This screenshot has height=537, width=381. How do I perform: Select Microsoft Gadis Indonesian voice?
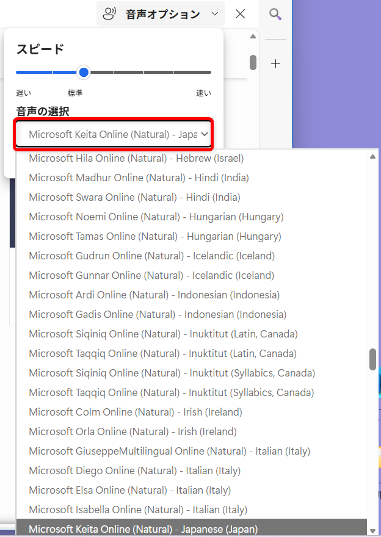[x=191, y=314]
